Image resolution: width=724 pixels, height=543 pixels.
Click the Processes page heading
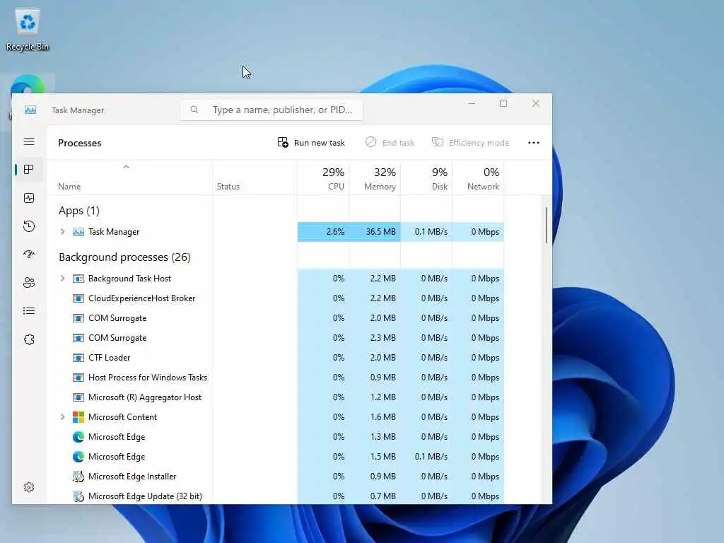point(79,143)
